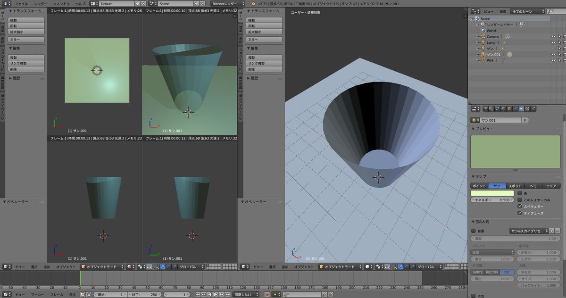
Task: Click the Camera object icon in outliner
Action: pos(483,36)
